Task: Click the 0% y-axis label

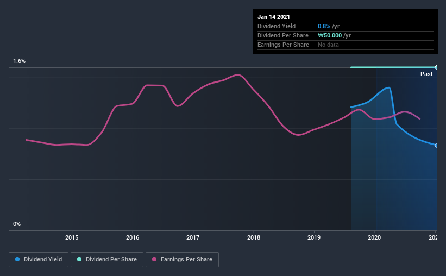Action: pyautogui.click(x=17, y=224)
